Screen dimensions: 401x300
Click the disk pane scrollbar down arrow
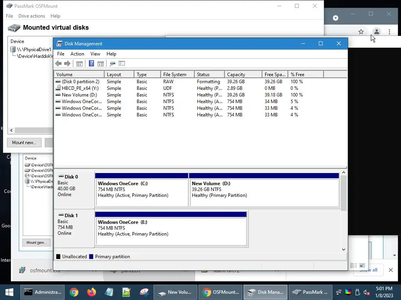click(344, 249)
